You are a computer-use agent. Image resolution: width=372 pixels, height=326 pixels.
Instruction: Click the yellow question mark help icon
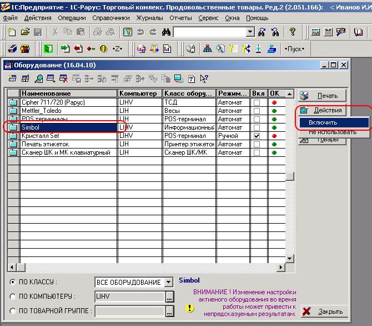[x=293, y=32]
